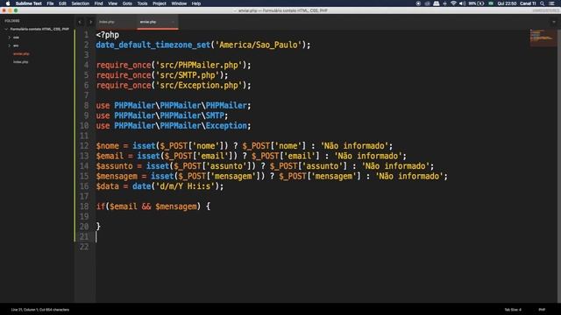Click the closing brace on line 20
This screenshot has height=315, width=561.
tap(98, 227)
